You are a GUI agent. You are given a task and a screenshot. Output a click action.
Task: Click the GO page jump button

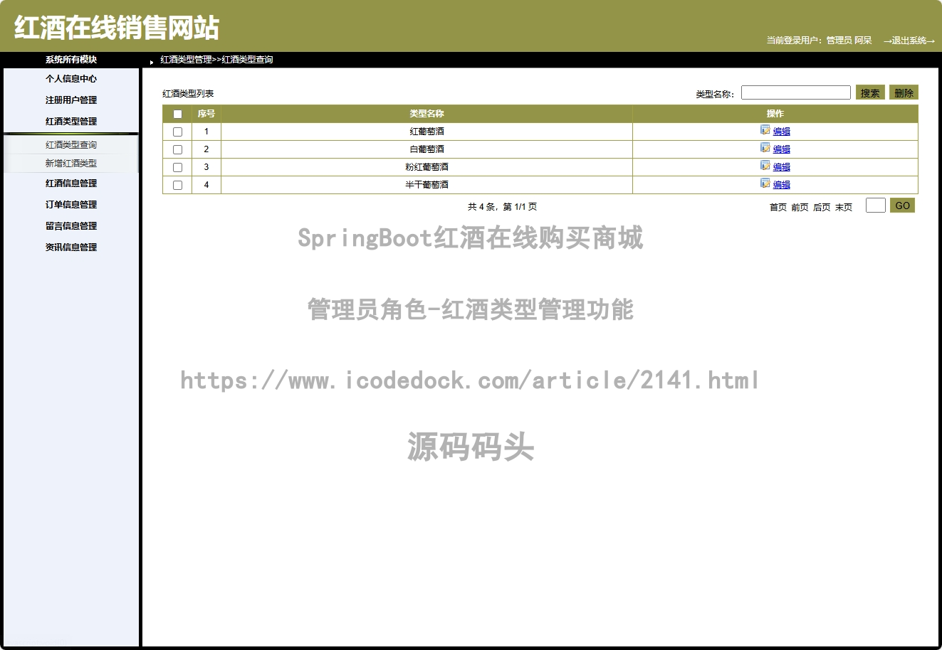click(902, 206)
